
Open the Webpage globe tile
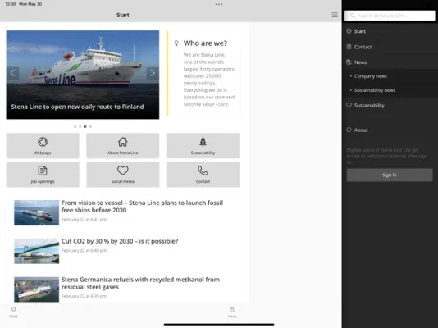pos(43,145)
